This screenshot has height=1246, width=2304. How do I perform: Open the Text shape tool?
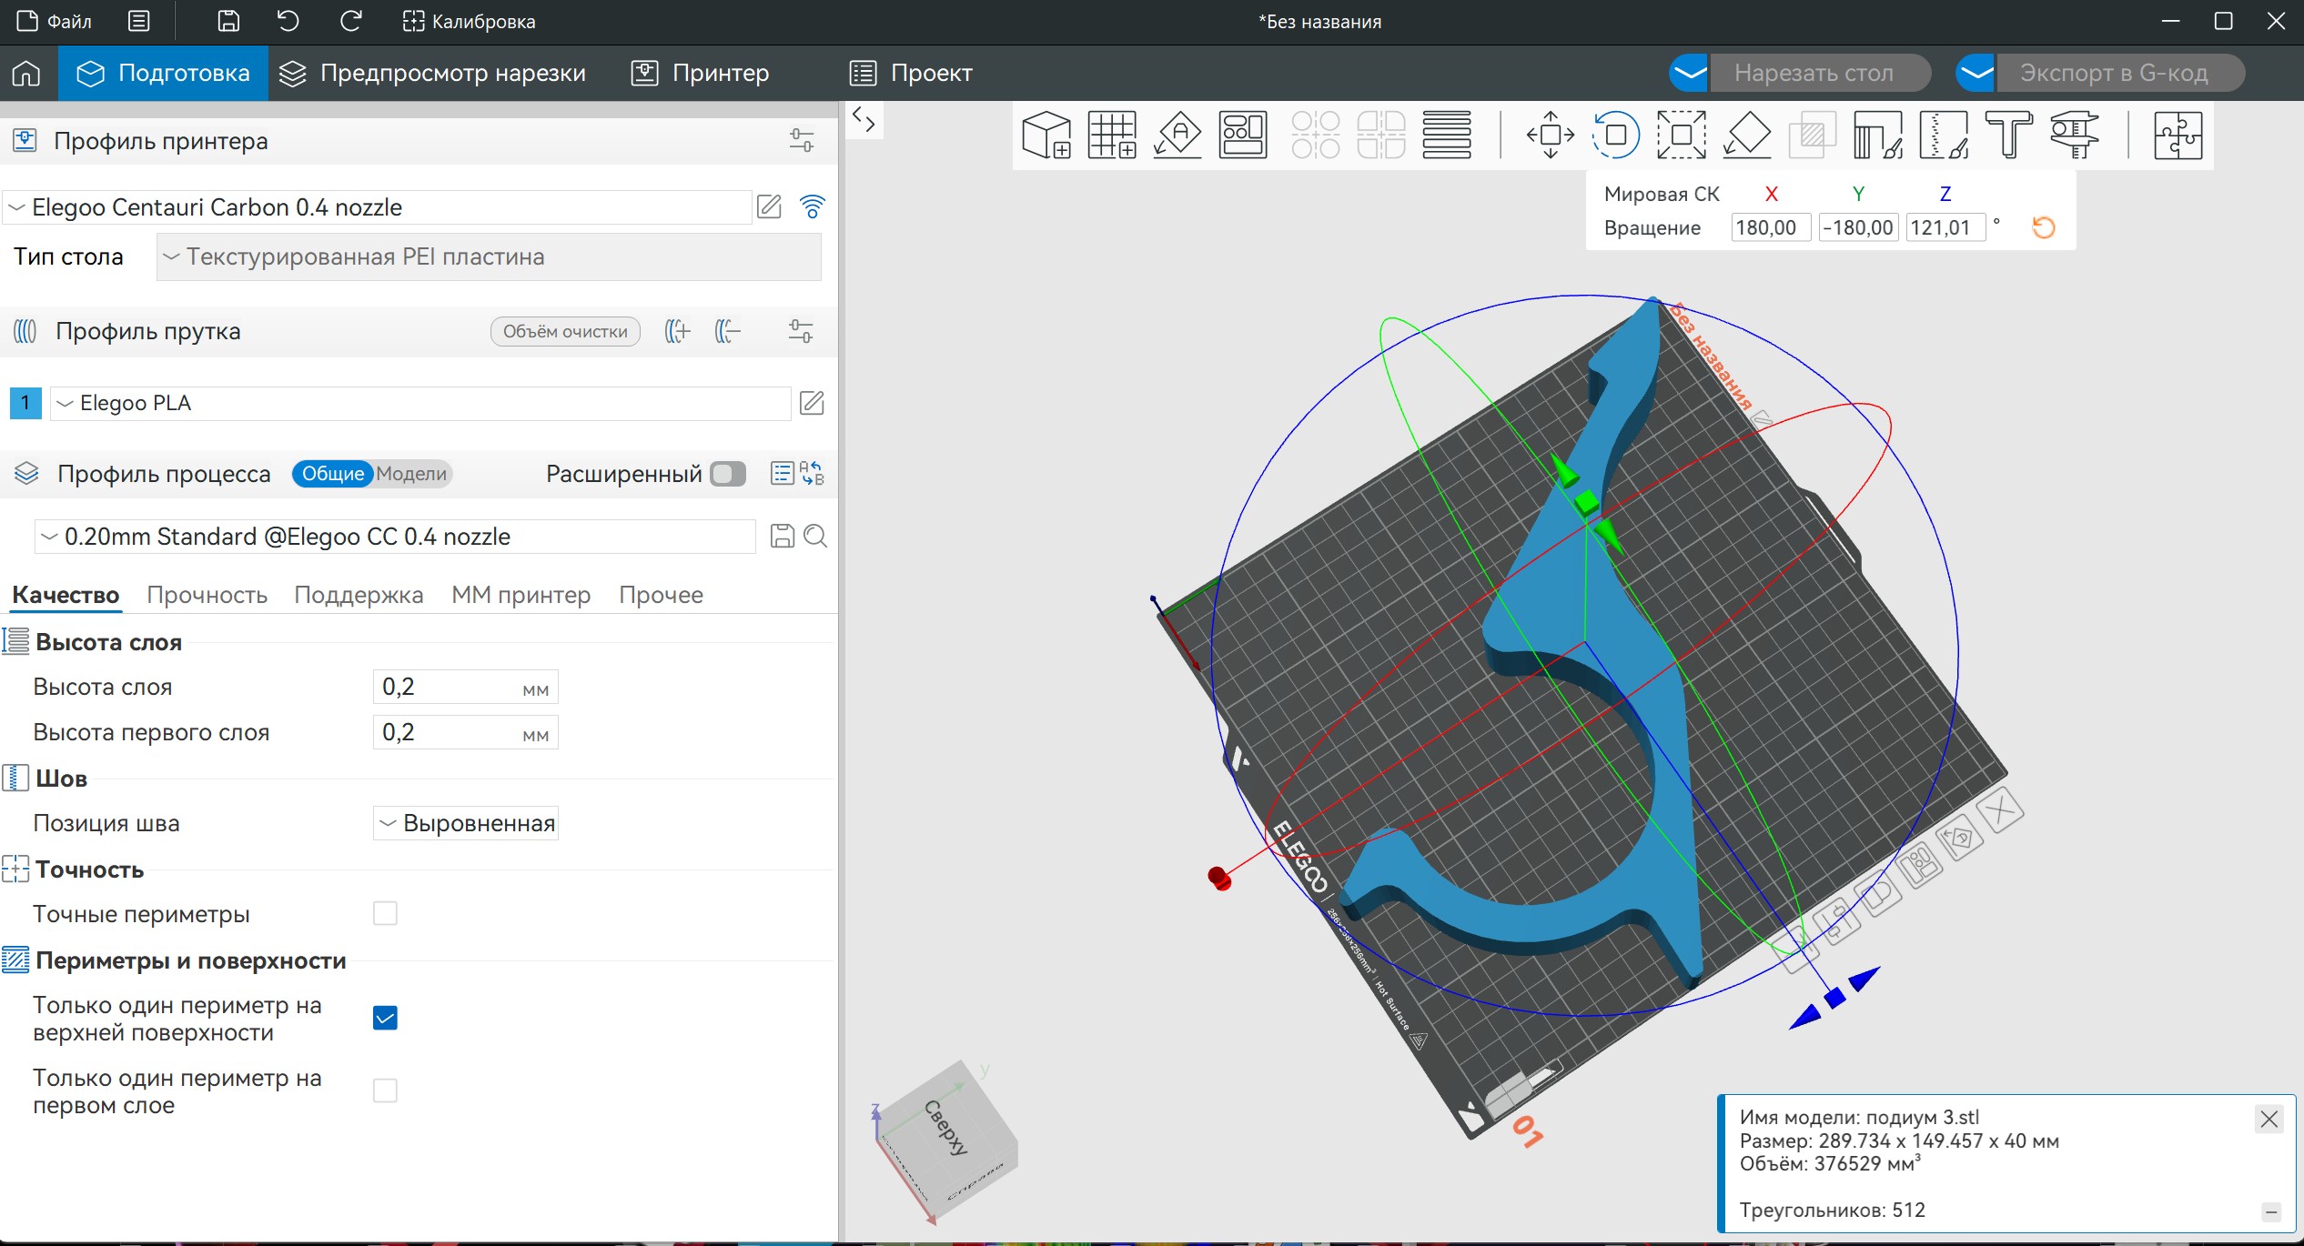tap(2008, 136)
